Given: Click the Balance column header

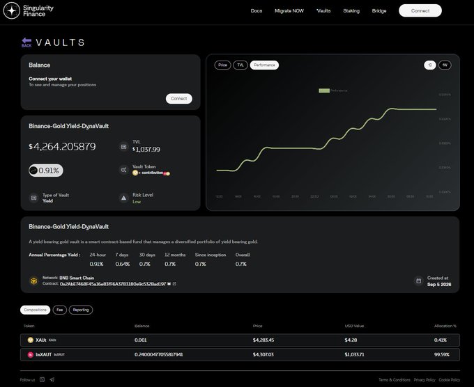Looking at the screenshot, I should (x=142, y=326).
